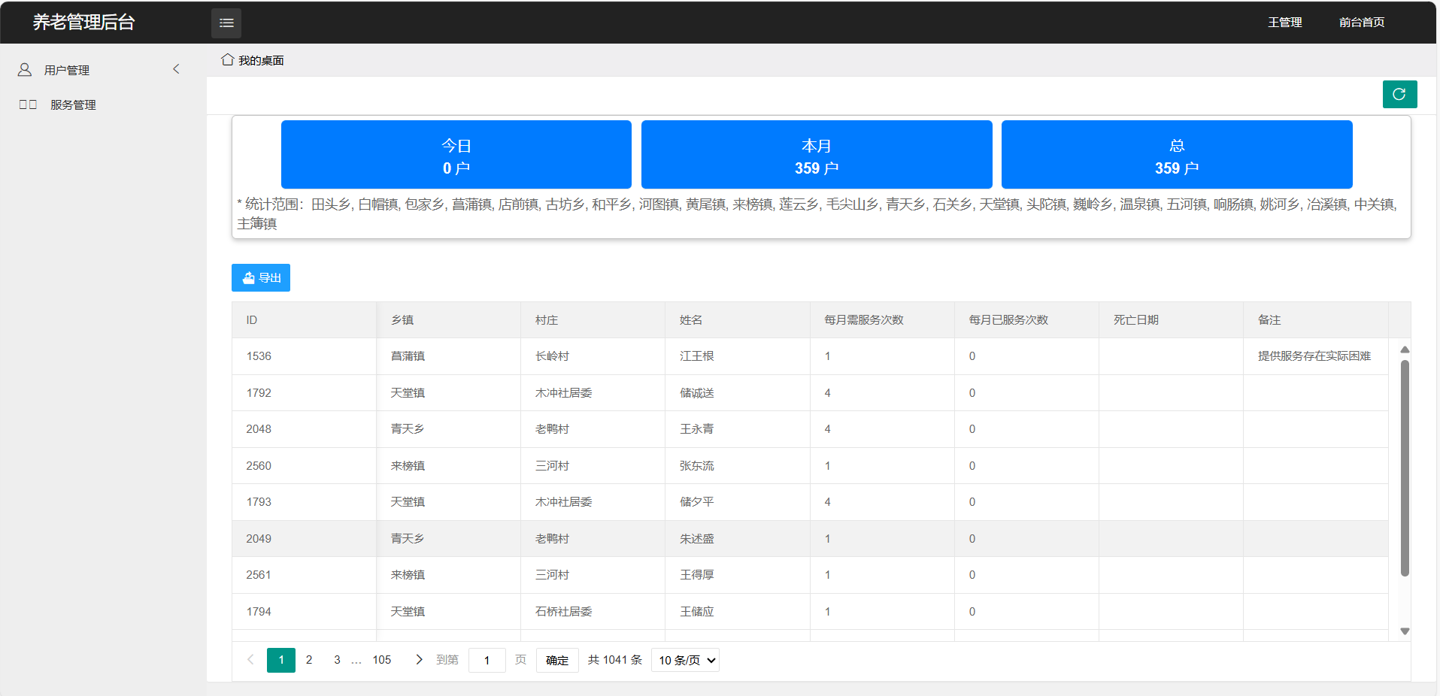Go to 前台首页 link
This screenshot has height=696, width=1440.
[1362, 23]
